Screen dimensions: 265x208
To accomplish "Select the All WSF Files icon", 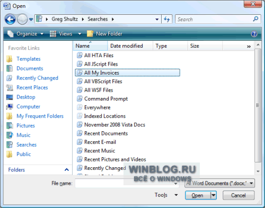I will pyautogui.click(x=79, y=90).
